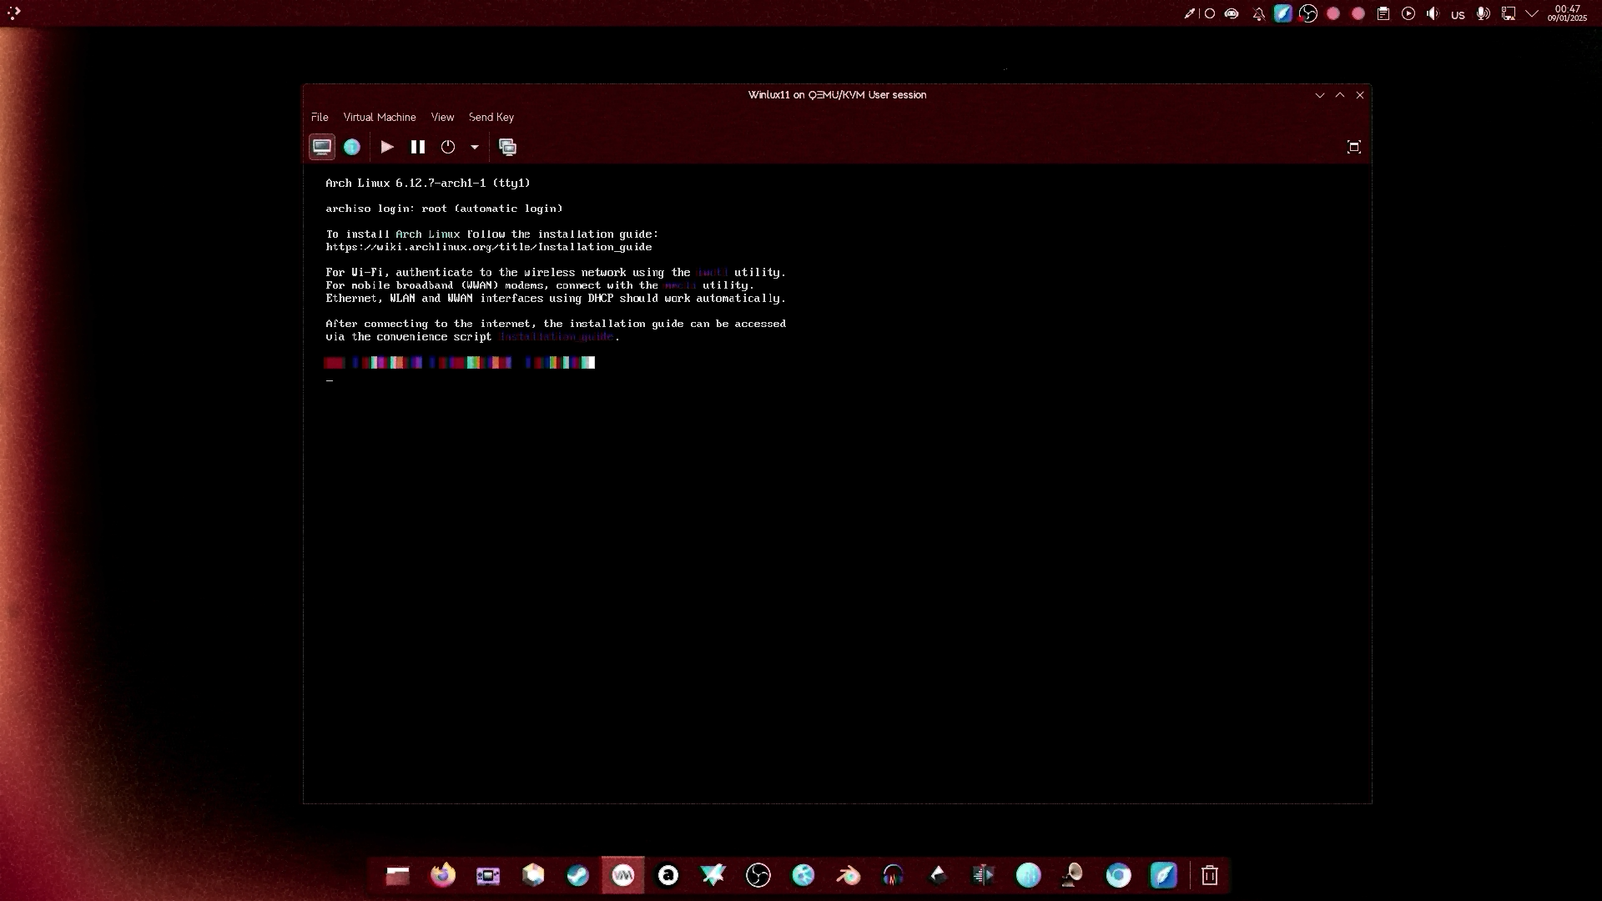Open the globe browser icon in dock
Image resolution: width=1602 pixels, height=901 pixels.
[x=804, y=875]
